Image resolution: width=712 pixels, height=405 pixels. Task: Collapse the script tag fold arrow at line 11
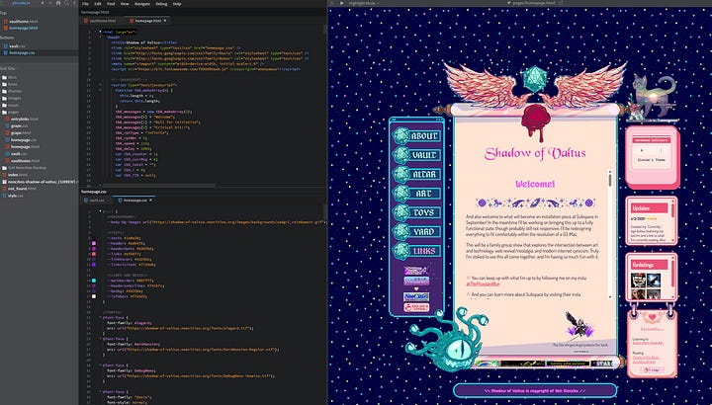coord(100,85)
